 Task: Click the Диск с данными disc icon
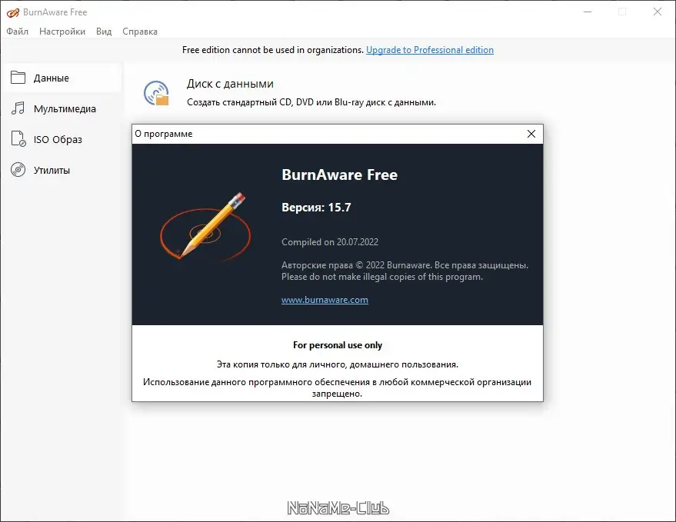click(x=156, y=93)
